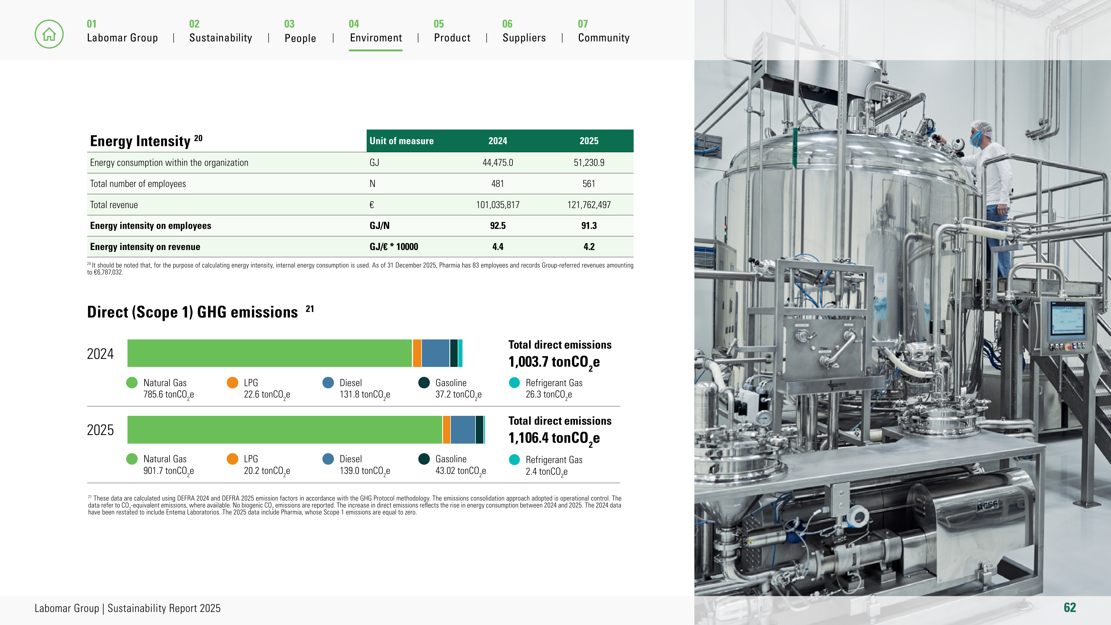Click the green home icon

tap(49, 34)
